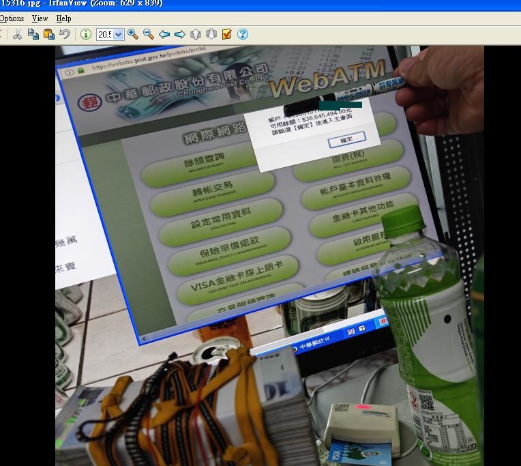521x466 pixels.
Task: Click the Zoom In magnifier icon
Action: pyautogui.click(x=133, y=34)
